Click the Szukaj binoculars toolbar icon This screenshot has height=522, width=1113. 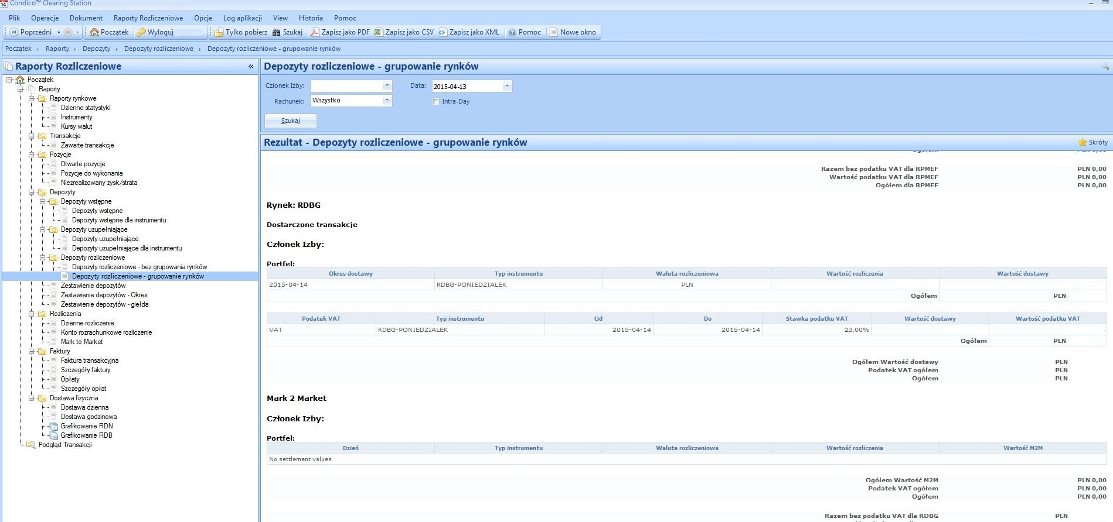276,32
